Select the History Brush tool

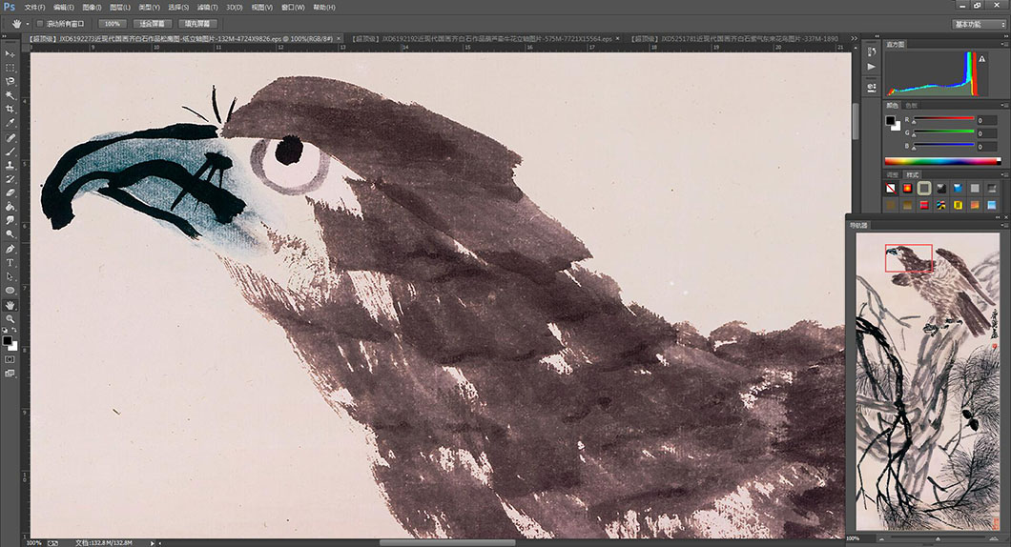(10, 179)
